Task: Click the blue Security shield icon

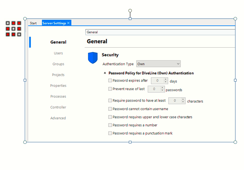Action: (93, 58)
